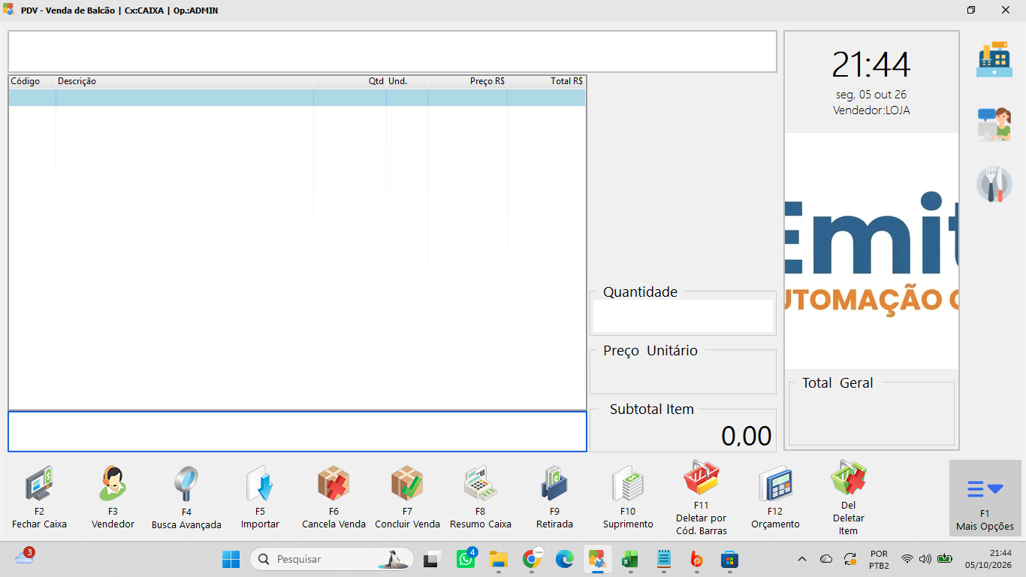Focus the product code entry field
The width and height of the screenshot is (1026, 577).
coord(297,431)
